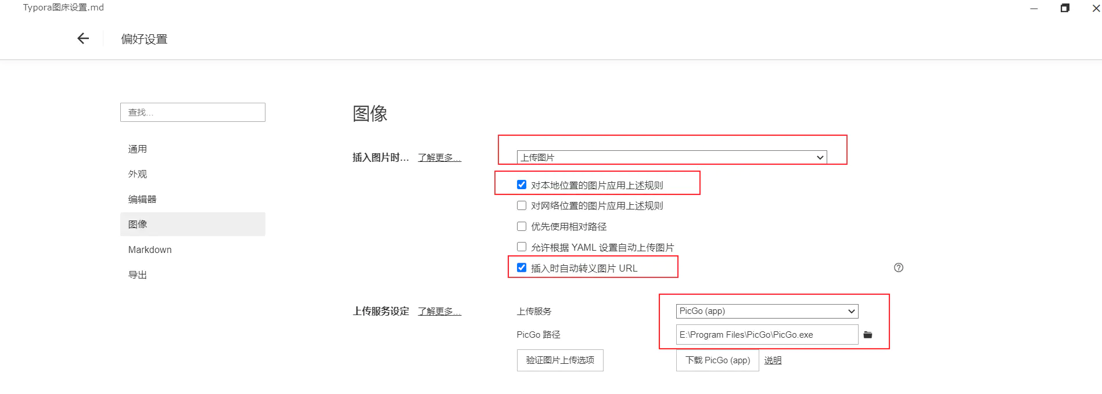Select 外观 settings category
1102x394 pixels.
click(x=193, y=174)
